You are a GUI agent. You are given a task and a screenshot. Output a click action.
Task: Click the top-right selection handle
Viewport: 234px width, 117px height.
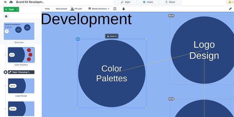tap(146, 39)
